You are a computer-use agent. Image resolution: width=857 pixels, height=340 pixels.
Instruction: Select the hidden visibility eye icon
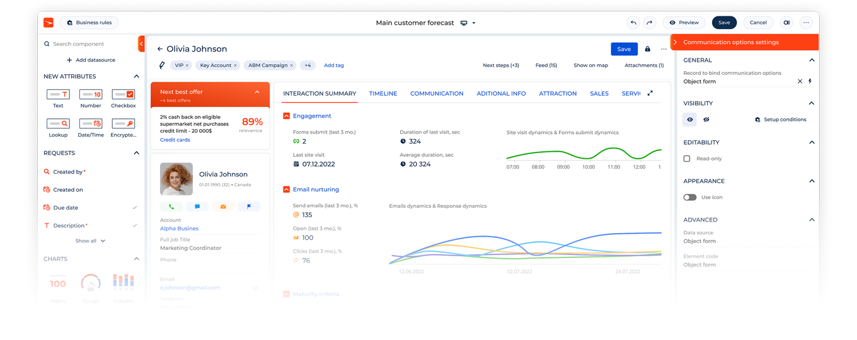tap(706, 120)
